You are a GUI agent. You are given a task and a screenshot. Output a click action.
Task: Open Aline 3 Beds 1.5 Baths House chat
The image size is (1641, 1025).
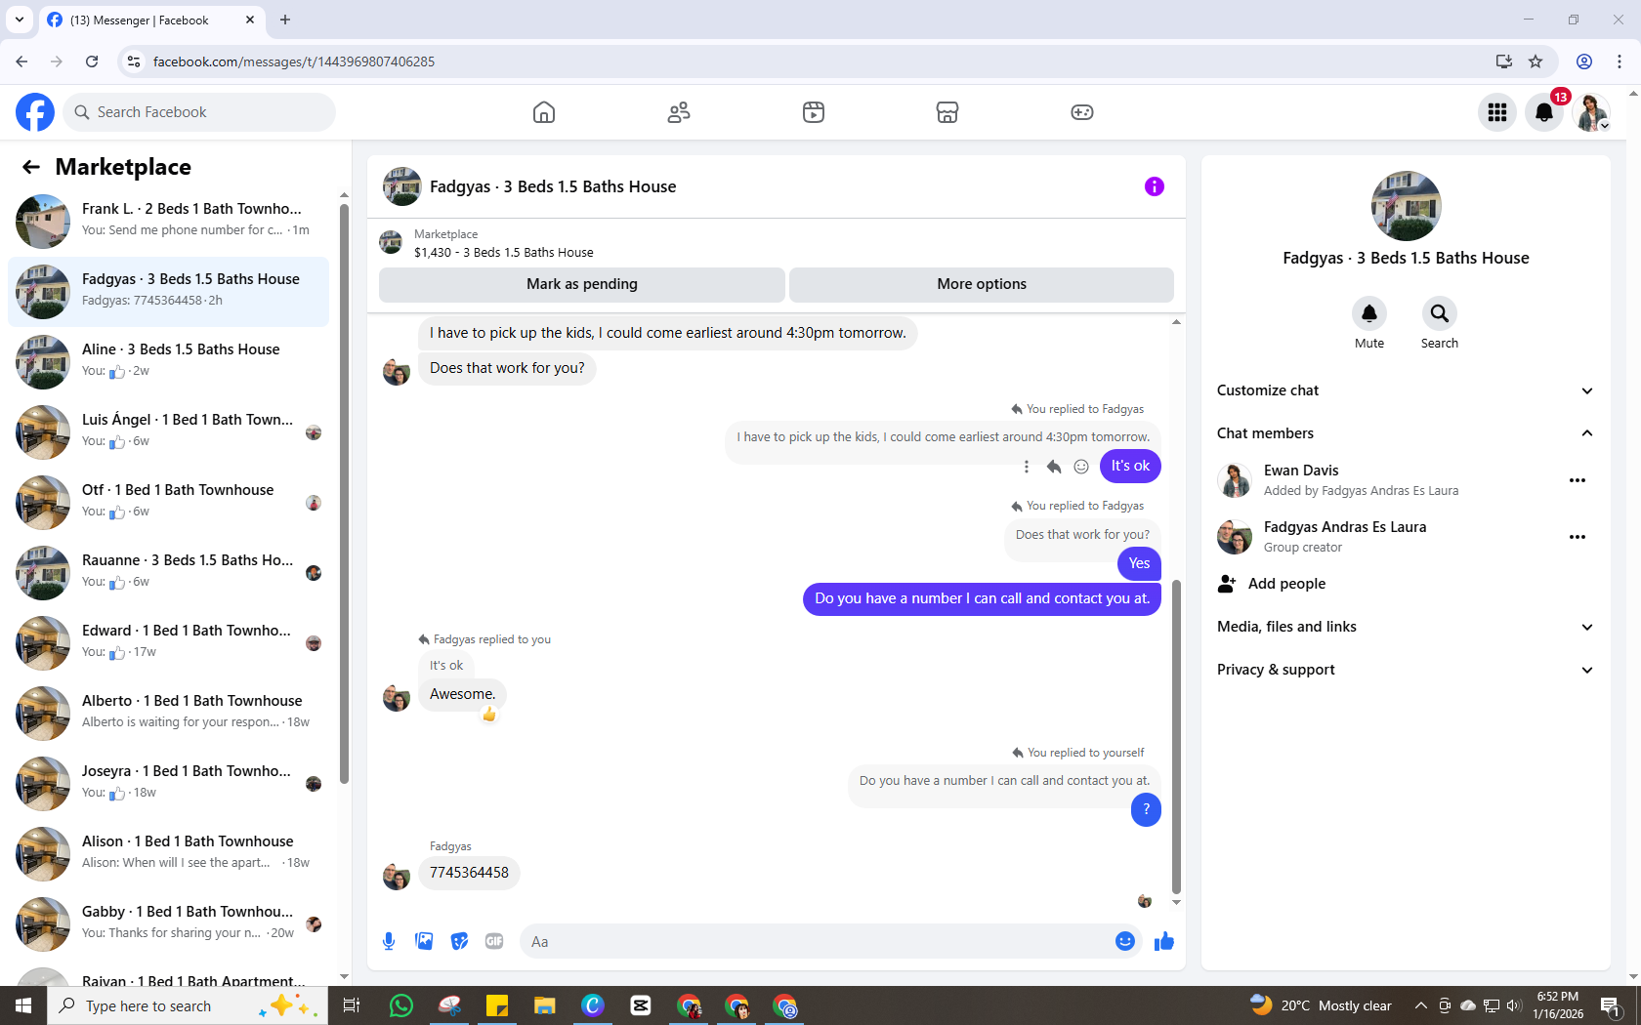[x=168, y=361]
